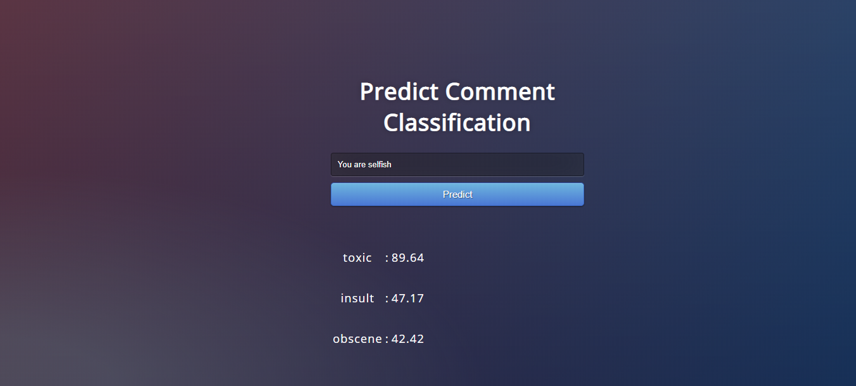The image size is (856, 386).
Task: Click the 'Predict Comment Classification' heading
Action: 457,106
